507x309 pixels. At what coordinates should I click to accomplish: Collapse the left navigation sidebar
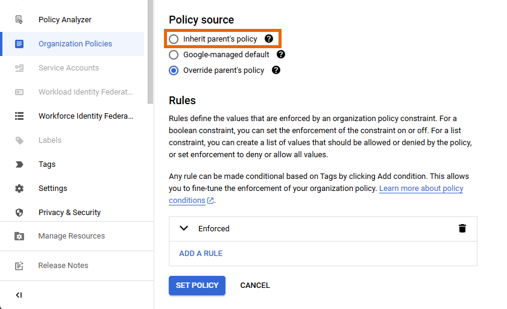tap(19, 295)
